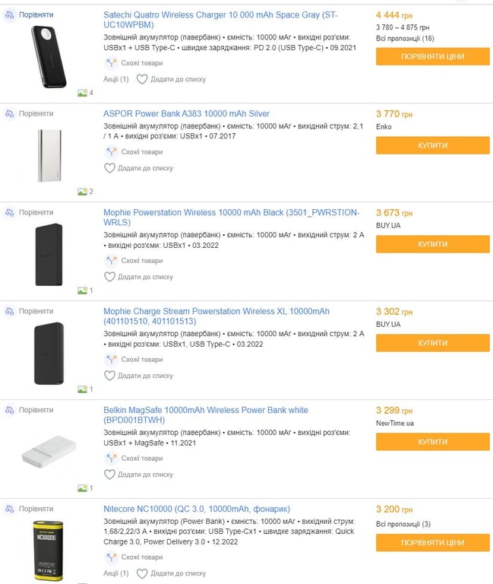The height and width of the screenshot is (584, 493).
Task: Open ASPOR Power Bank A383 product link
Action: click(186, 114)
